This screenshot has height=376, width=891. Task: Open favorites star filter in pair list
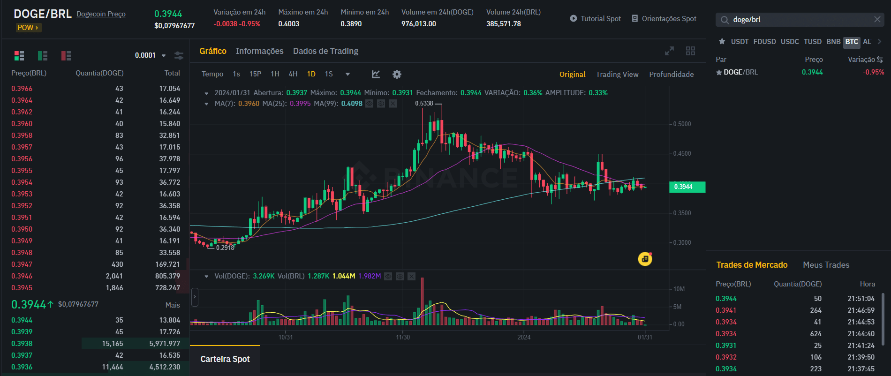(722, 42)
